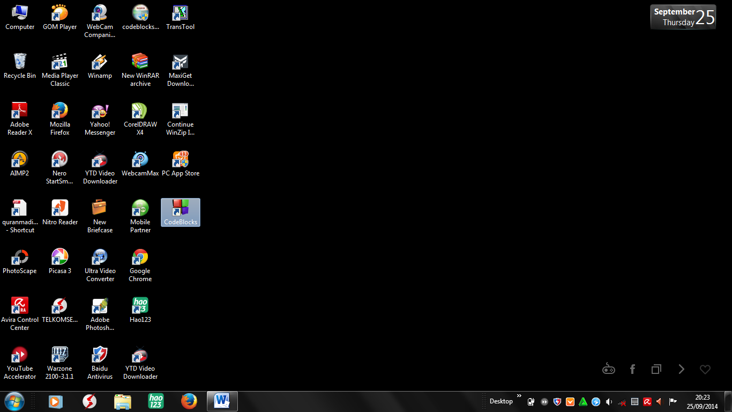
Task: Click the Google Chrome desktop shortcut
Action: pyautogui.click(x=140, y=266)
